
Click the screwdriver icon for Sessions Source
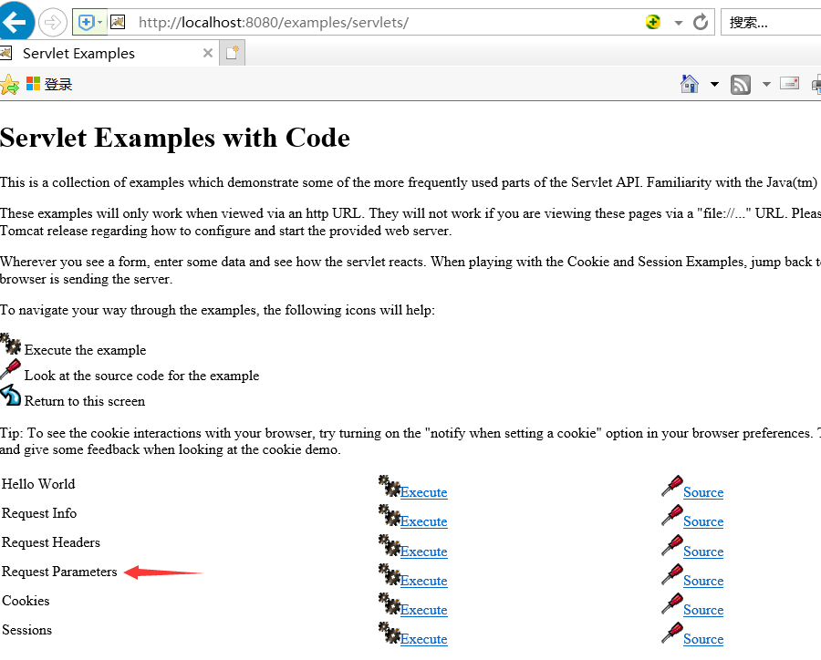pos(671,633)
